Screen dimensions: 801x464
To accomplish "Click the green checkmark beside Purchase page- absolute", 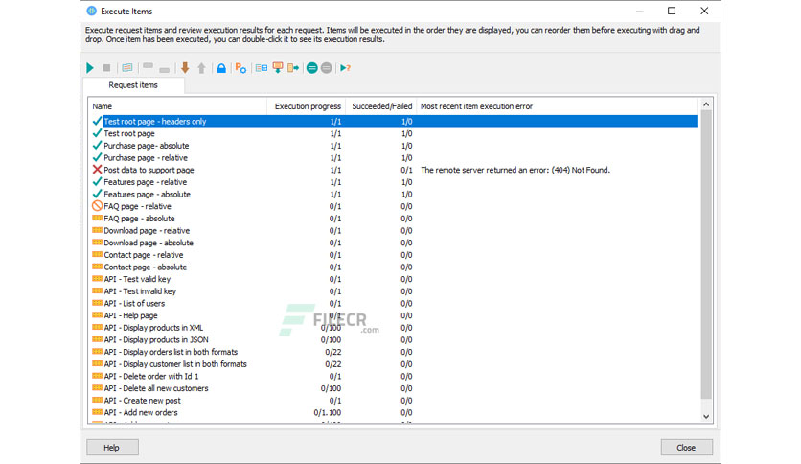I will click(x=97, y=146).
